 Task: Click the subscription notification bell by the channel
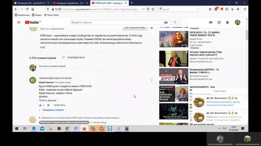coord(152,28)
